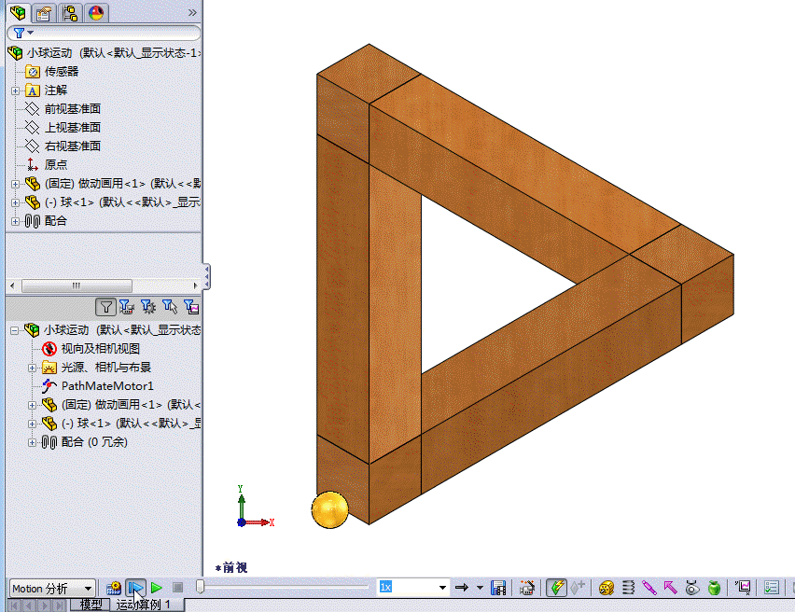Viewport: 795px width, 612px height.
Task: Toggle the filter driving items button
Action: pos(148,307)
